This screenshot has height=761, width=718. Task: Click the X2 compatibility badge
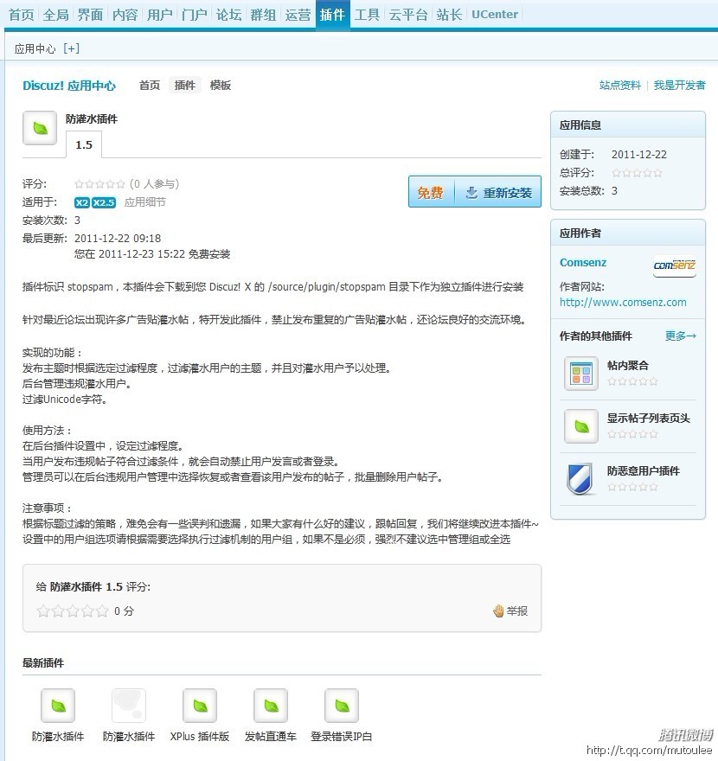(82, 202)
